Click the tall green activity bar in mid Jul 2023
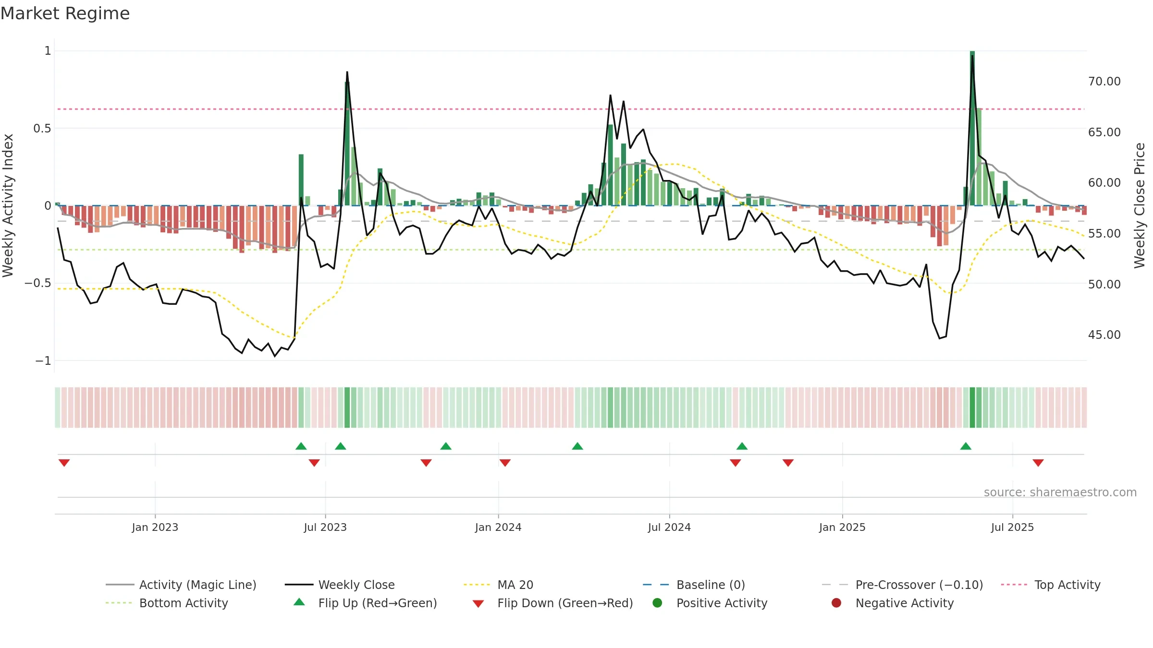1153x648 pixels. coord(347,144)
